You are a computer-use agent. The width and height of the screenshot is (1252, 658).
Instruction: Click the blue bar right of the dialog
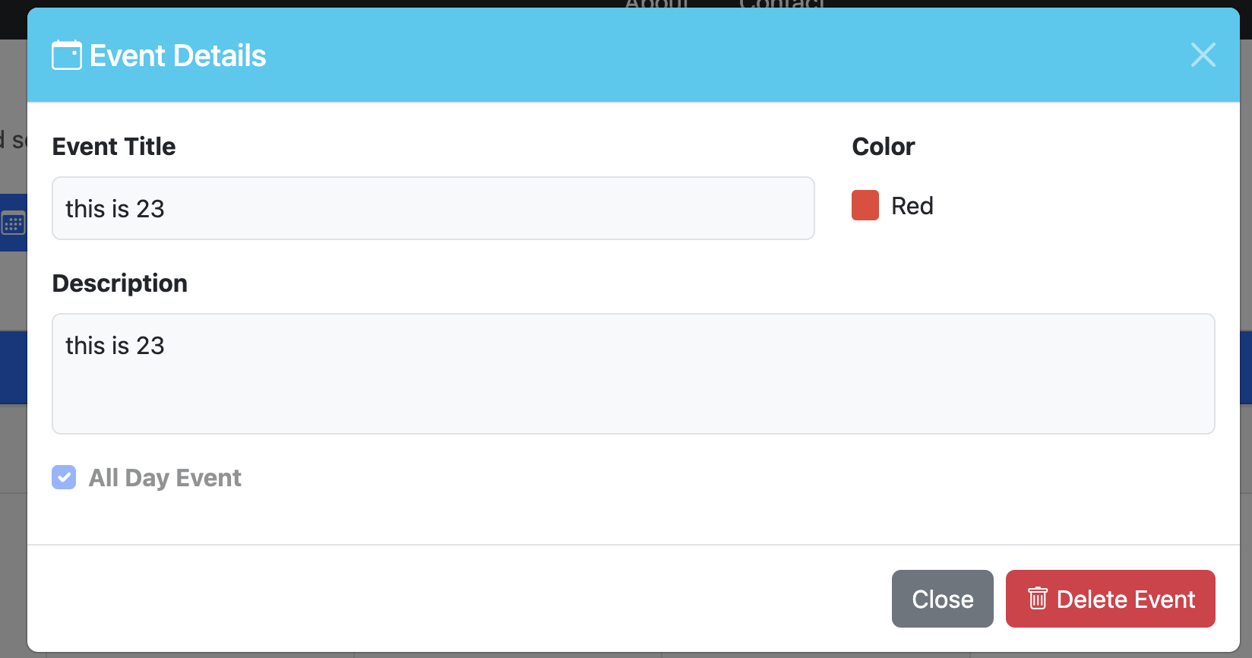coord(1246,366)
